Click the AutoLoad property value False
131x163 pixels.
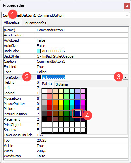click(x=41, y=40)
